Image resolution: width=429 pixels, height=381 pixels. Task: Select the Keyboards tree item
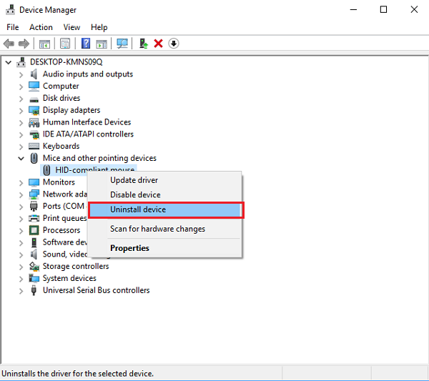[61, 146]
